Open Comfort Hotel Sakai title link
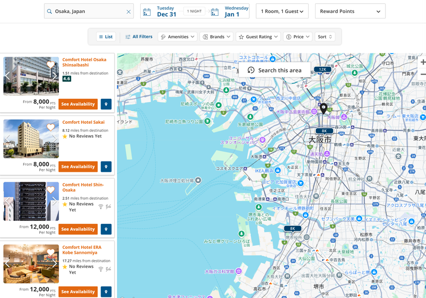The width and height of the screenshot is (426, 298). (83, 122)
